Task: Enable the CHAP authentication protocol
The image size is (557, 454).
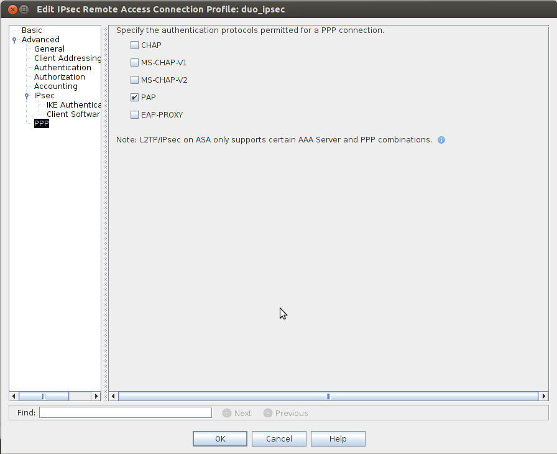Action: click(134, 45)
